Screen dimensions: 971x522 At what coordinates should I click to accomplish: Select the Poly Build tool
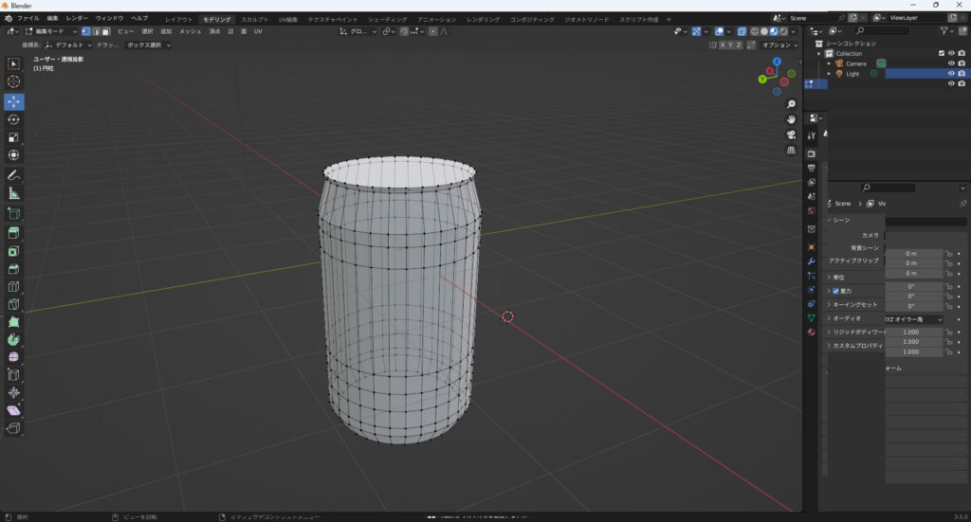pos(13,321)
